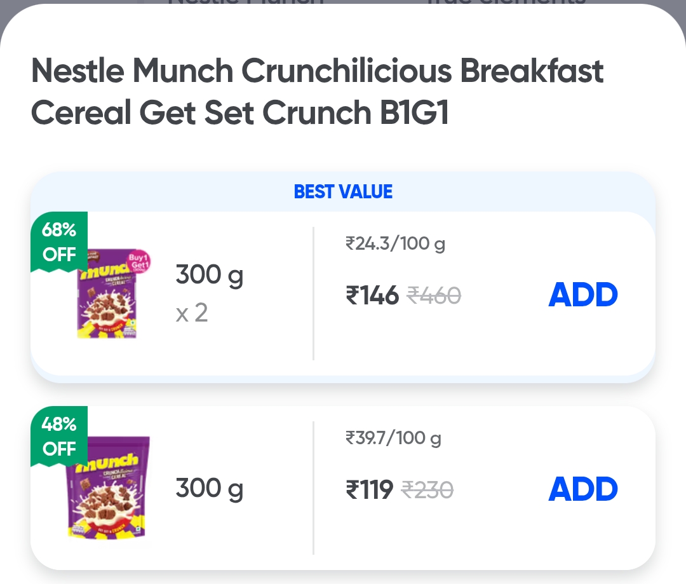Add the single 300 g pouch
The image size is (686, 584).
pos(582,489)
